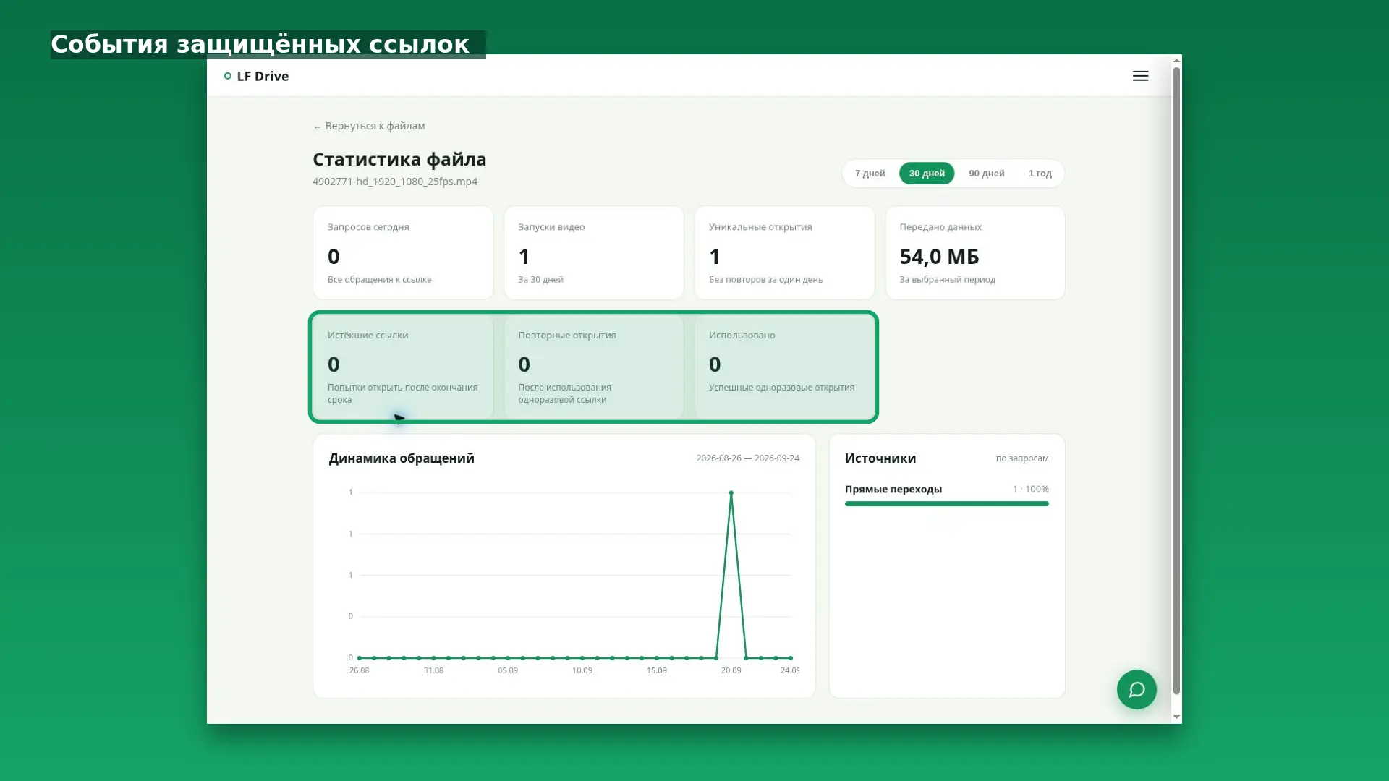Click the 'Уникальные открытия' stat card
The image size is (1389, 781).
click(x=784, y=252)
